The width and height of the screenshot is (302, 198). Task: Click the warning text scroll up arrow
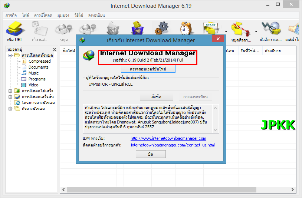(x=215, y=108)
